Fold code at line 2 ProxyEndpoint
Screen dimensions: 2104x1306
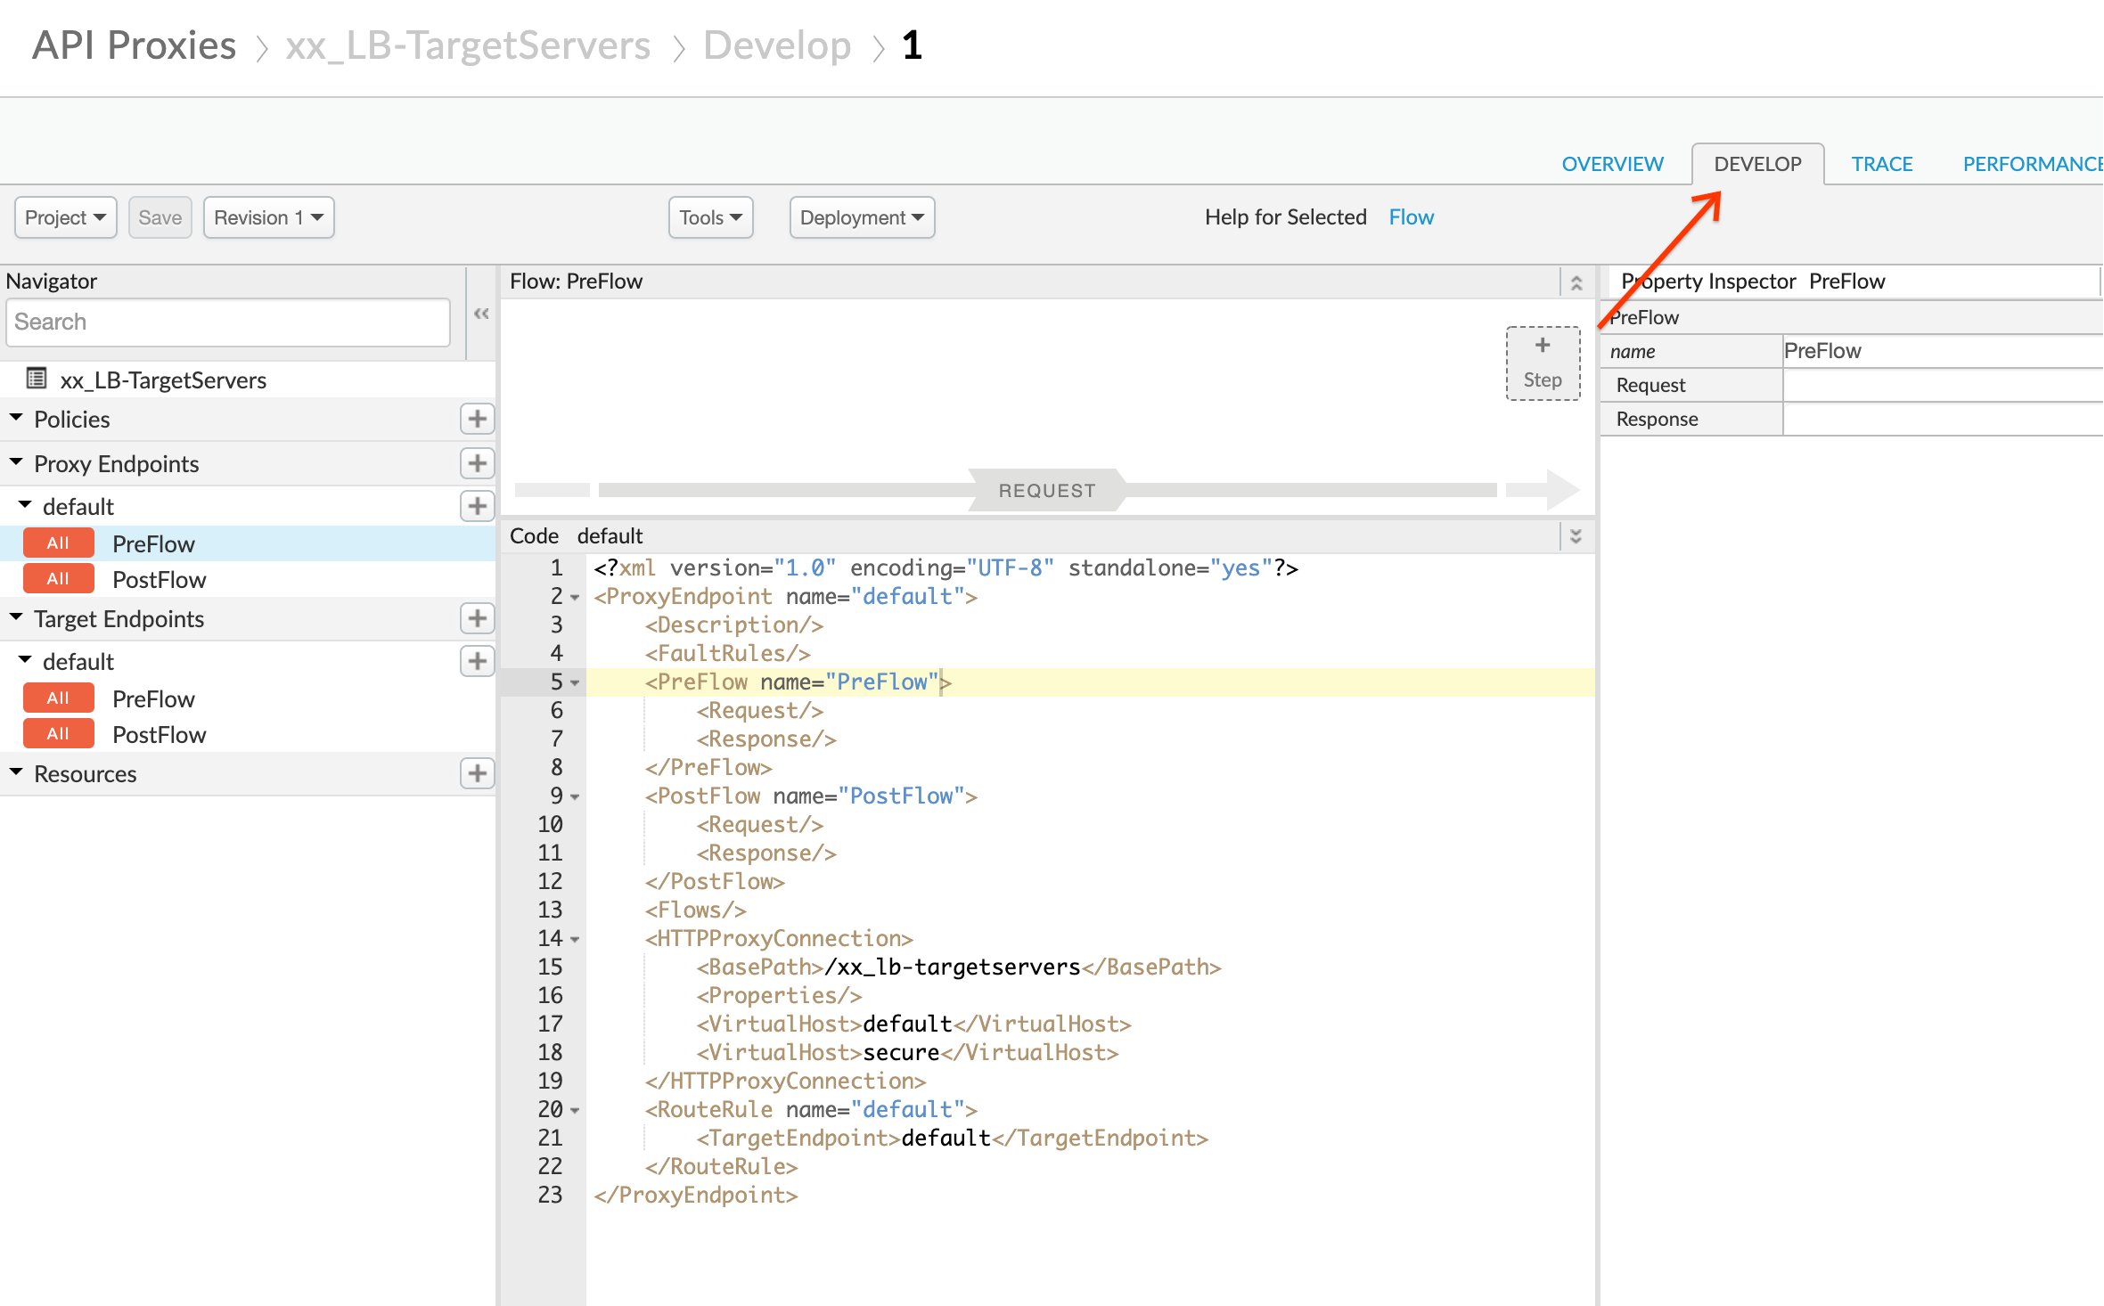coord(575,598)
